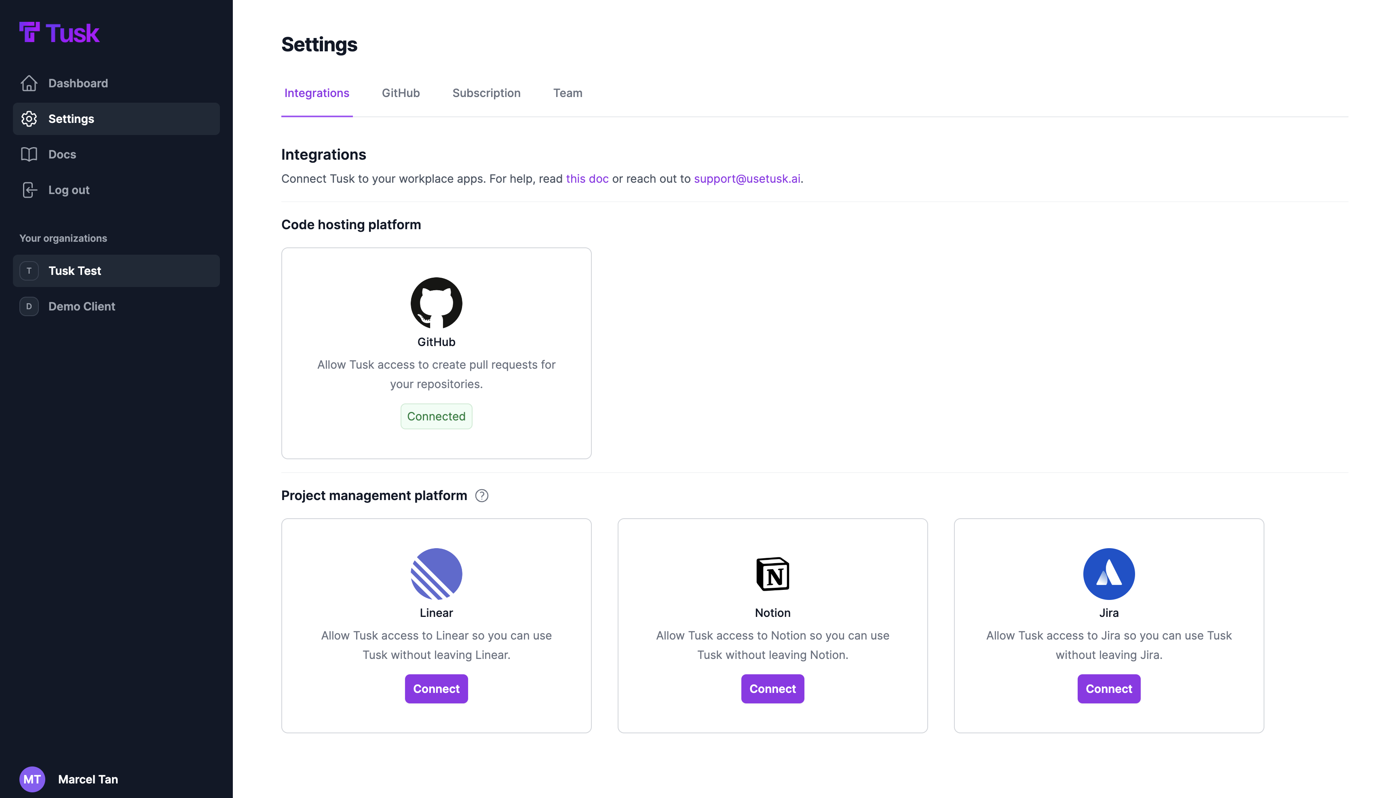This screenshot has width=1397, height=798.
Task: Click the Settings gear icon
Action: (29, 119)
